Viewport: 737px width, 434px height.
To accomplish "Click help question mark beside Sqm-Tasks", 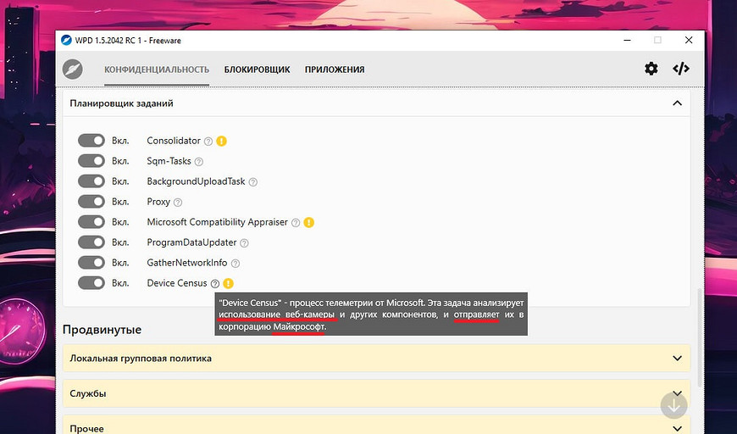I will pos(199,161).
